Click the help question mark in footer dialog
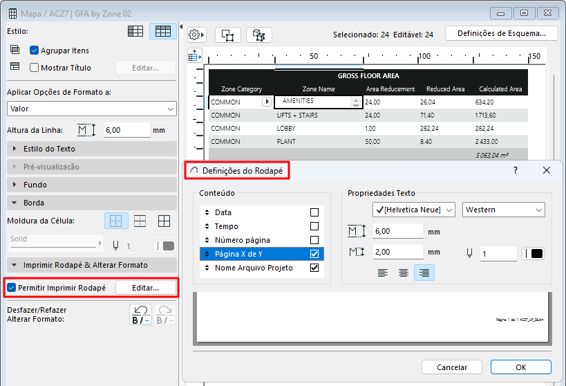 click(516, 170)
